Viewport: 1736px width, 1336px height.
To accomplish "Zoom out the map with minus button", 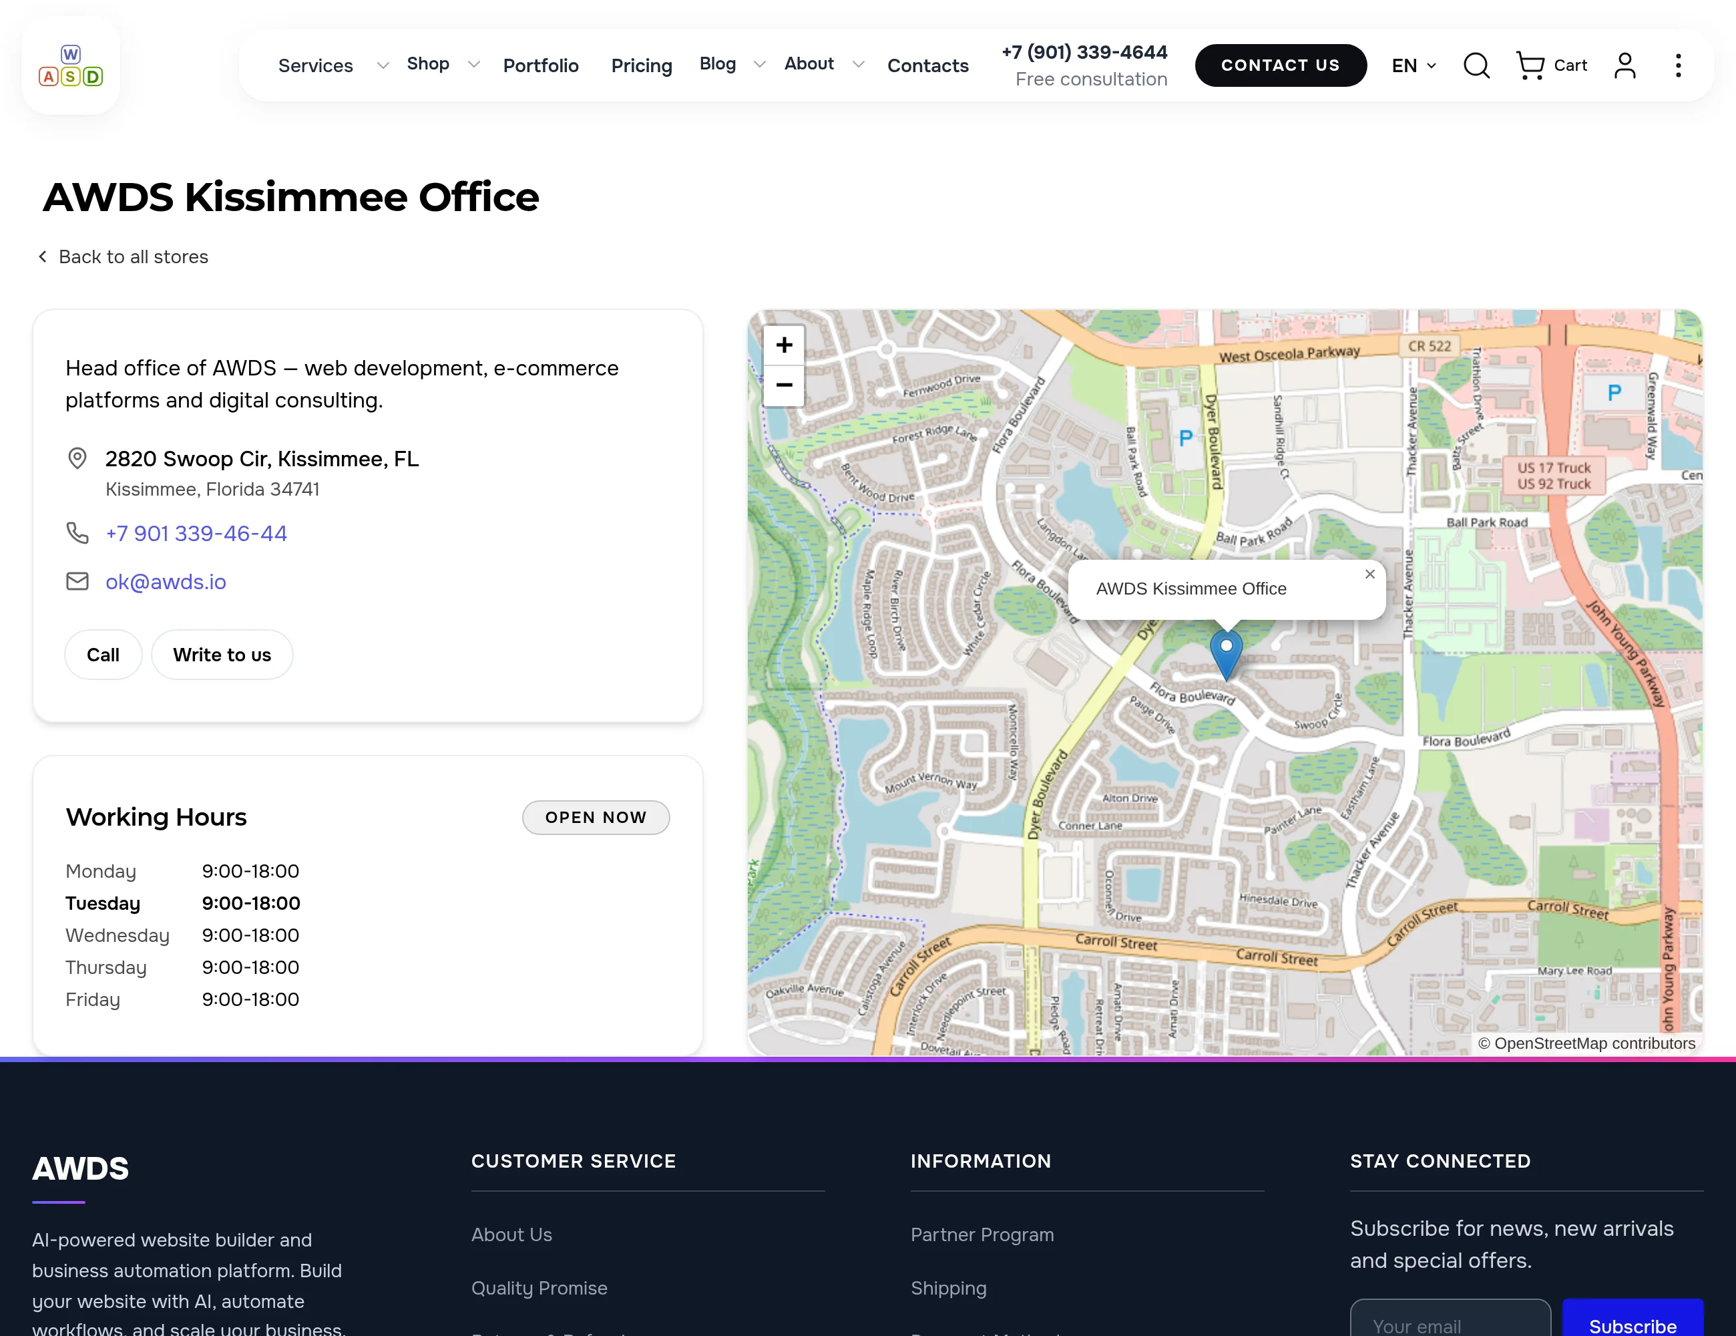I will pyautogui.click(x=784, y=385).
